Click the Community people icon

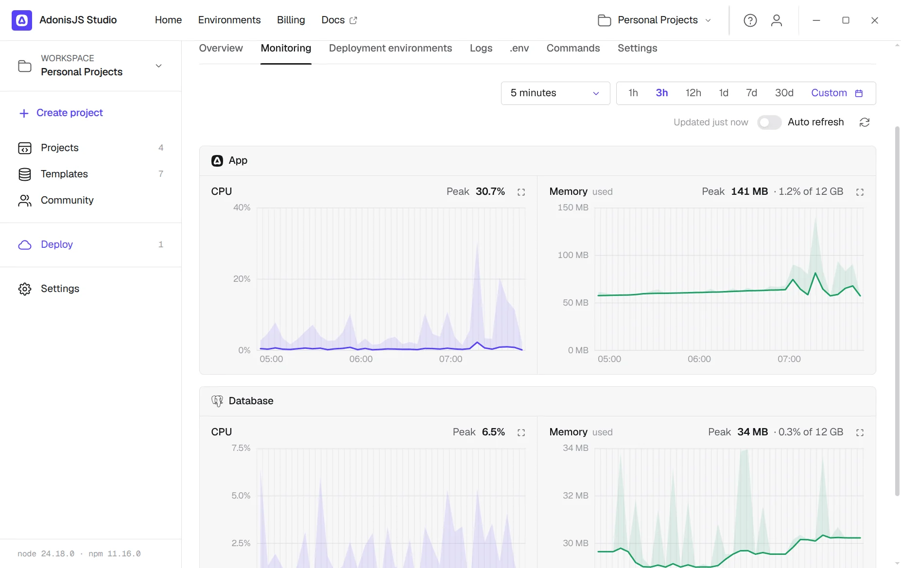pos(25,200)
